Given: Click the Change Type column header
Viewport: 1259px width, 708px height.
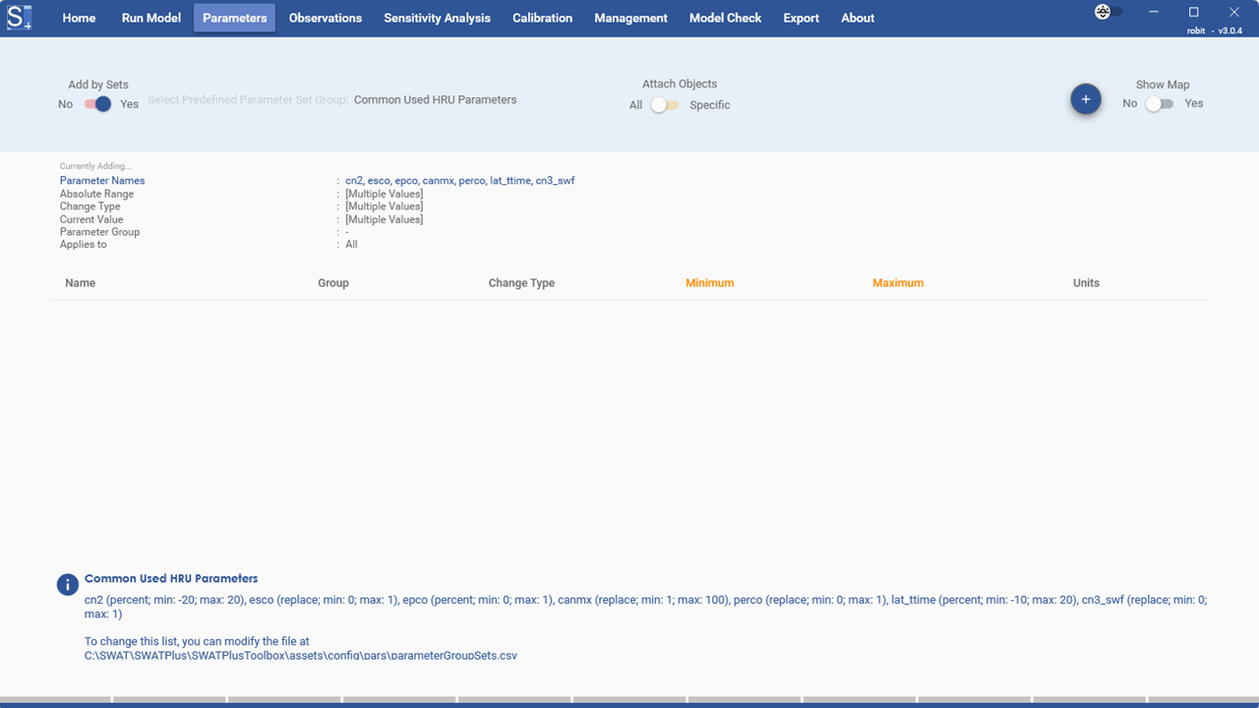Looking at the screenshot, I should [521, 283].
